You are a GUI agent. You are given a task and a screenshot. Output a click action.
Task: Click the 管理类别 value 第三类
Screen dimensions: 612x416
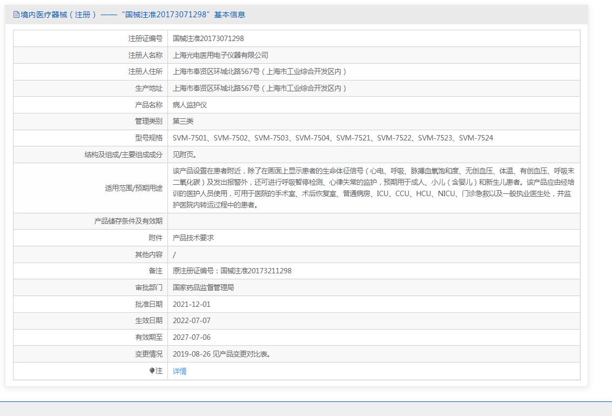[x=183, y=121]
